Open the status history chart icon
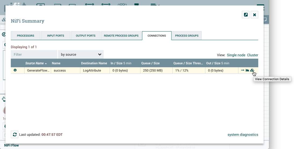Screen dimensions: 294x149 247,70
